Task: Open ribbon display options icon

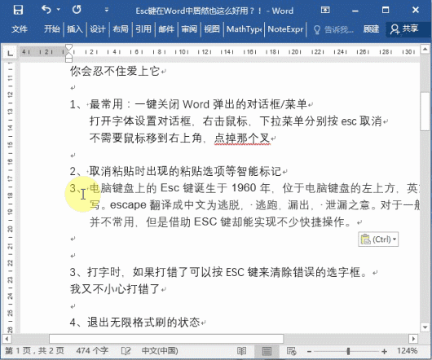Action: [x=325, y=11]
